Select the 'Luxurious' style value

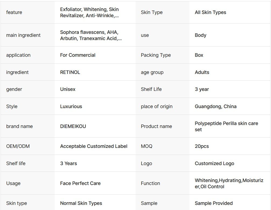[x=71, y=106]
